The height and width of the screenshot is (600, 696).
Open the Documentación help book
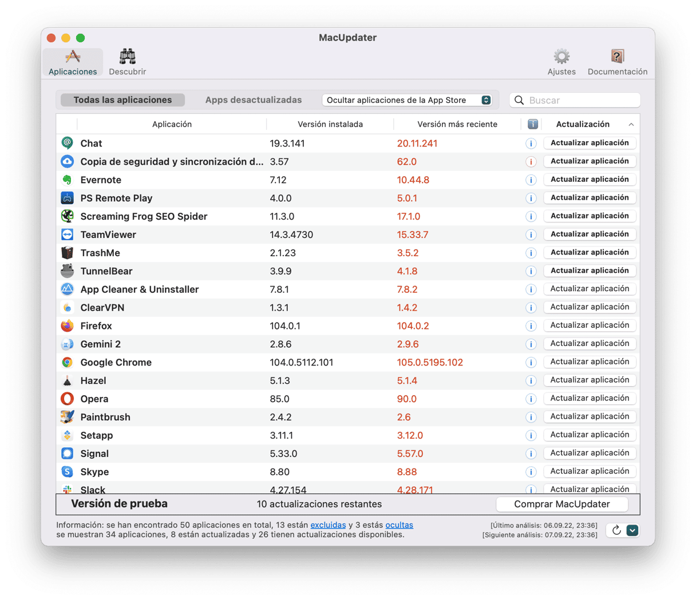click(x=617, y=62)
